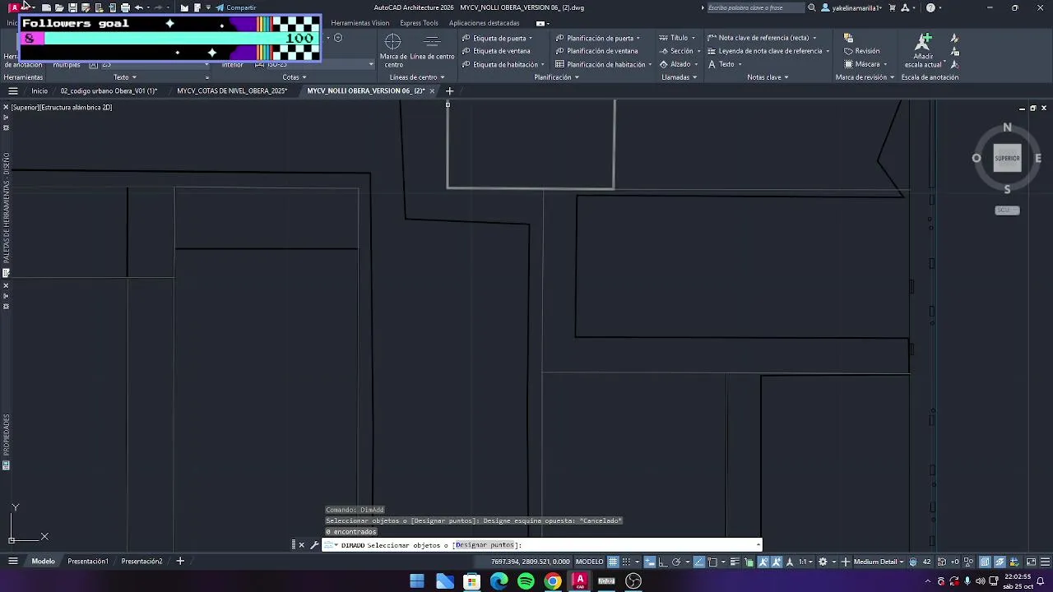Toggle object snap in status bar
Screen dimensions: 1053x592
pyautogui.click(x=712, y=562)
